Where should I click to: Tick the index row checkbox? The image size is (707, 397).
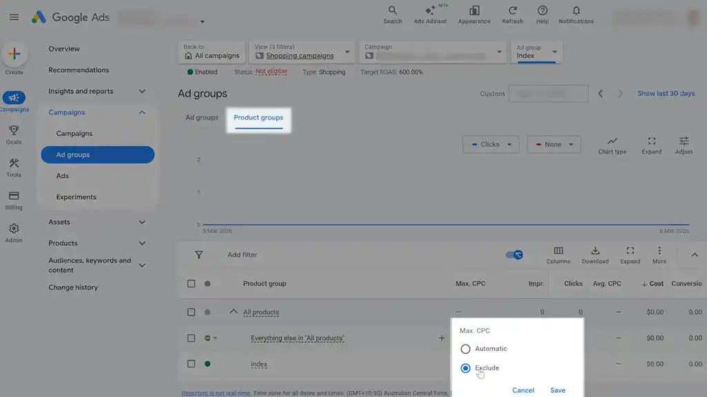[x=191, y=364]
